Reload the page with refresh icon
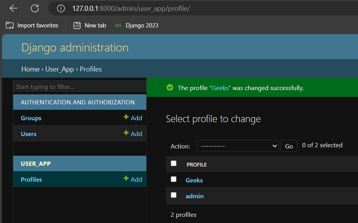The image size is (358, 223). click(x=35, y=8)
